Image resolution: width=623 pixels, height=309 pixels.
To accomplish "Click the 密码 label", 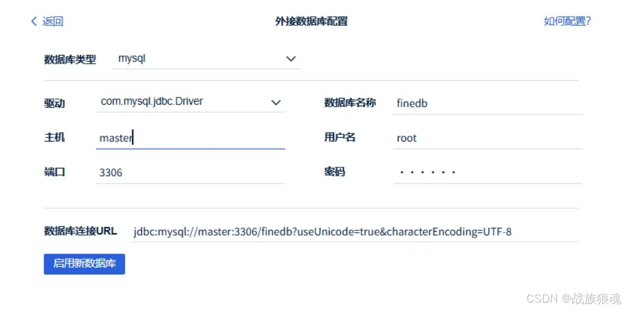I will click(334, 172).
